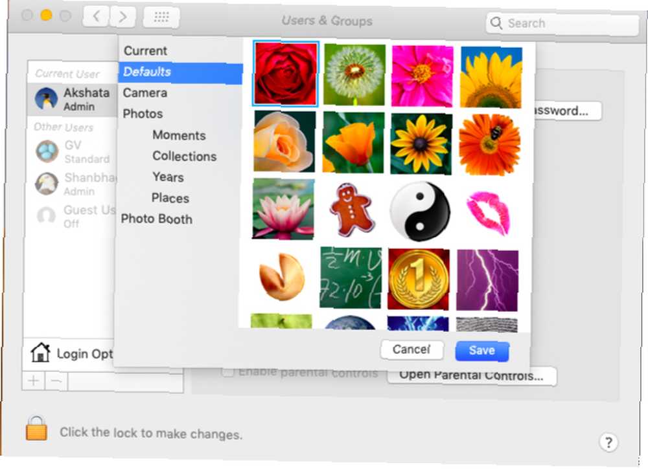
Task: Select the Defaults source
Action: (x=181, y=72)
